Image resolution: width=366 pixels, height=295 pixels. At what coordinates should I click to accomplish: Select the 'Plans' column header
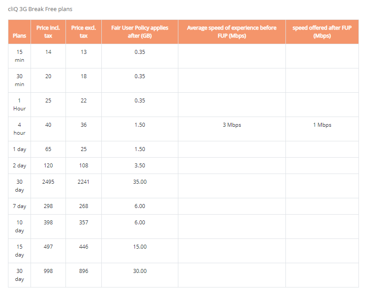(x=19, y=32)
